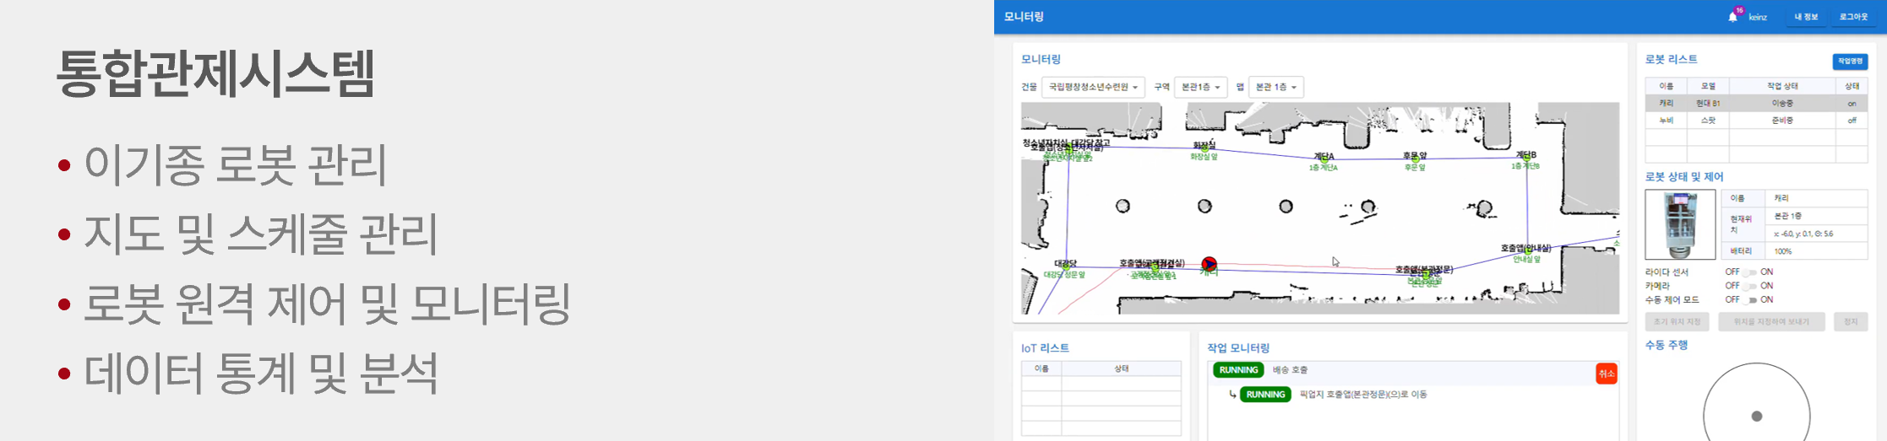Click the robot coordinates value text
Viewport: 1887px width, 441px height.
(1803, 234)
